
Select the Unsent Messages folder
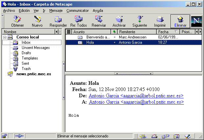(x=36, y=48)
